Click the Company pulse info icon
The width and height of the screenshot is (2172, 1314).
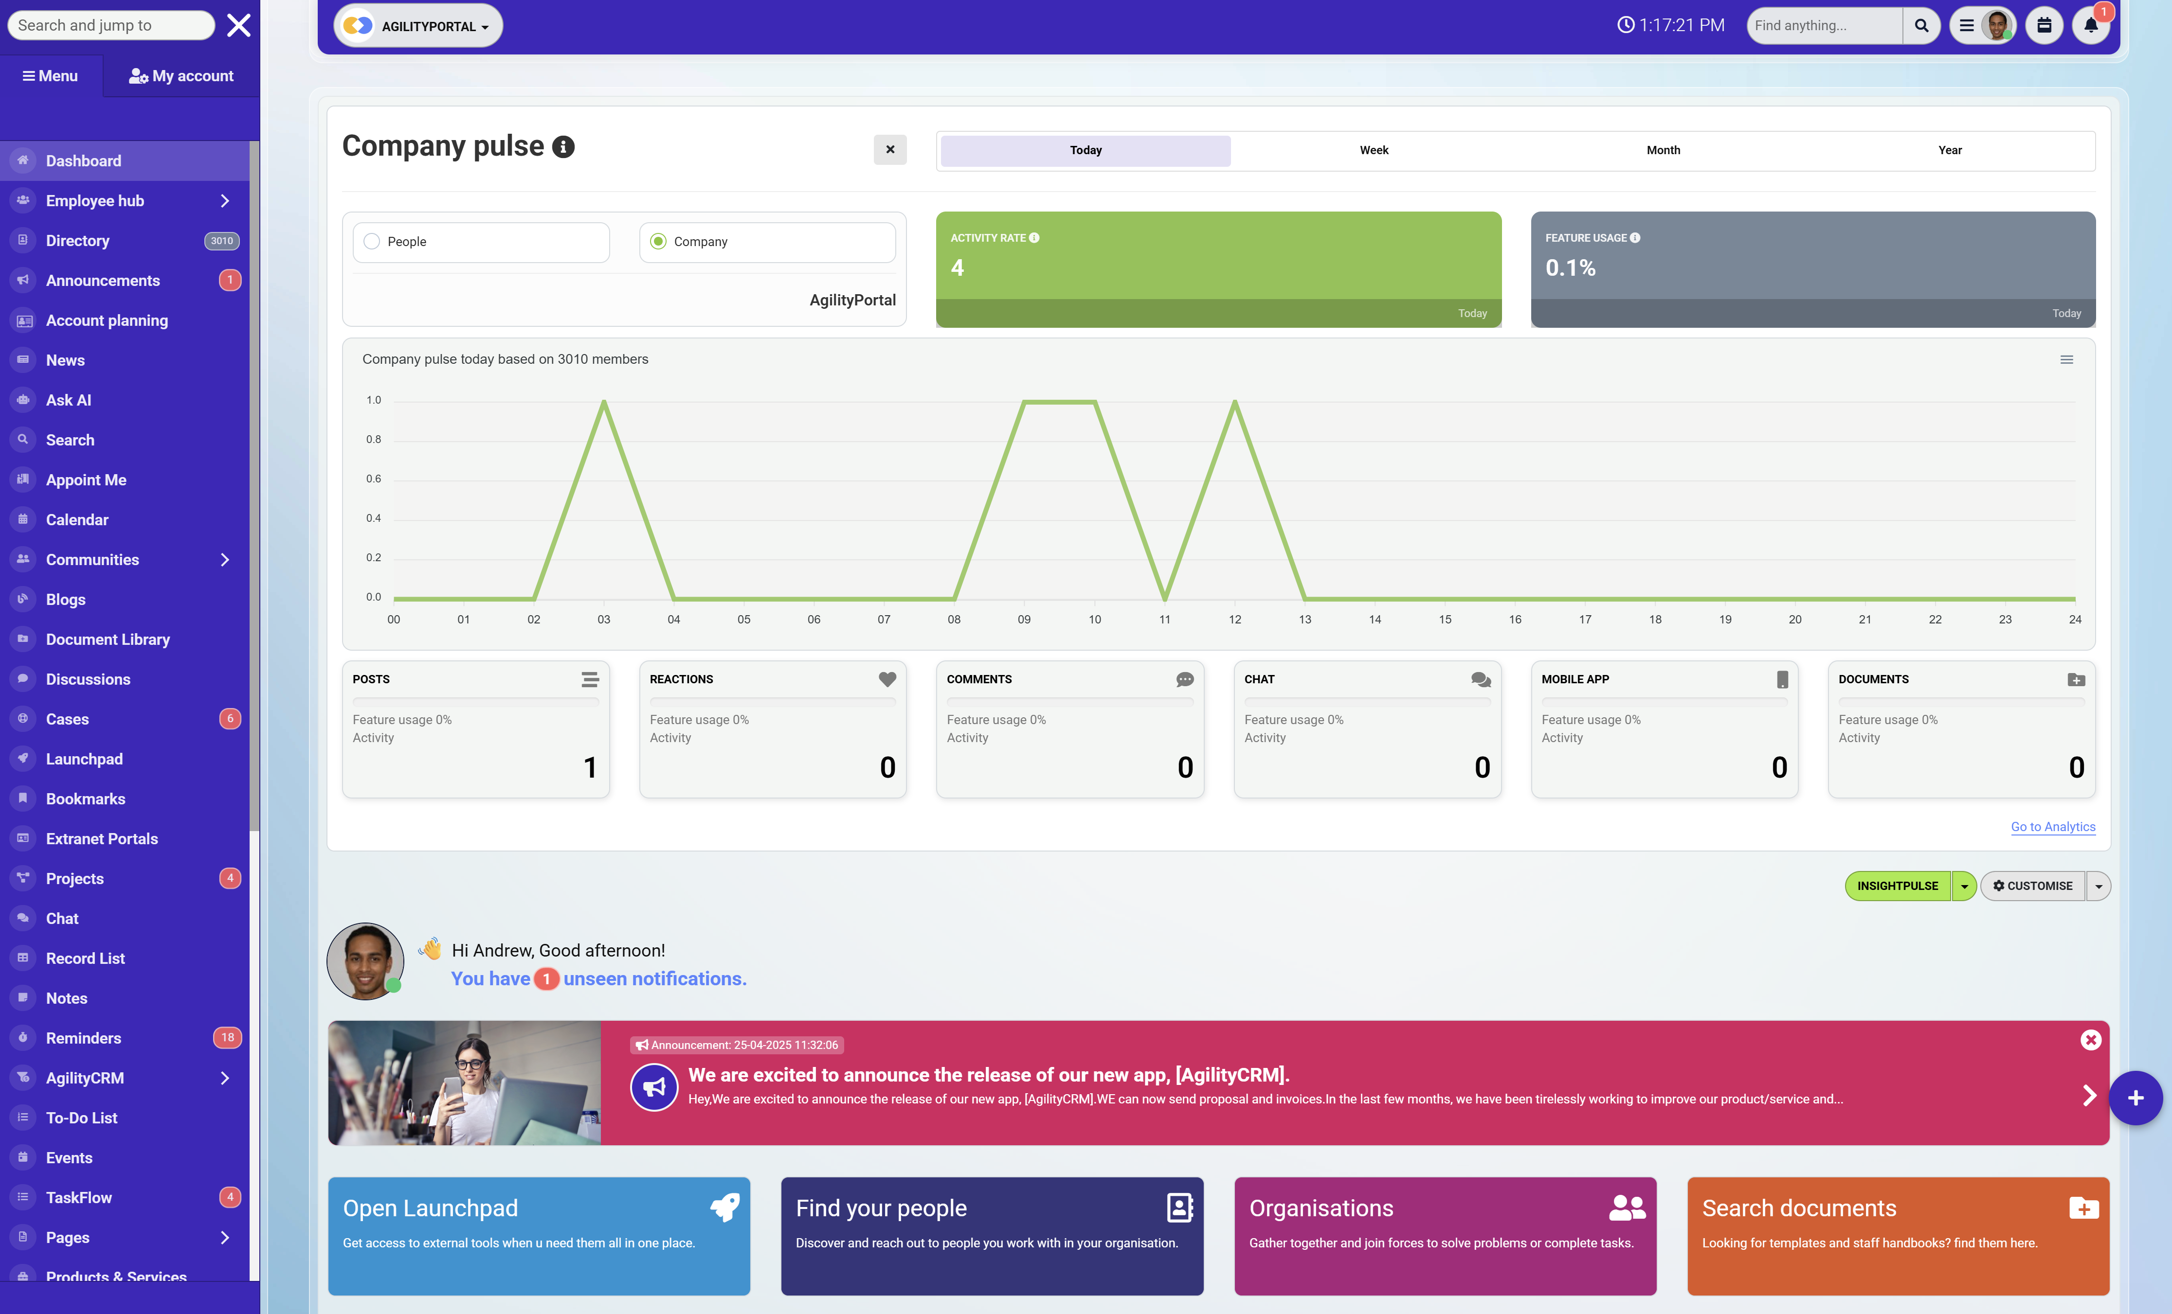[x=563, y=147]
